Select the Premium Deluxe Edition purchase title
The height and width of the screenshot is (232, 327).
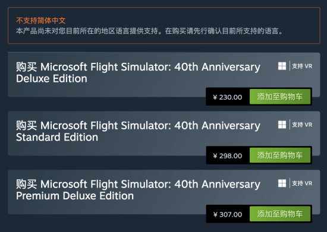(138, 190)
